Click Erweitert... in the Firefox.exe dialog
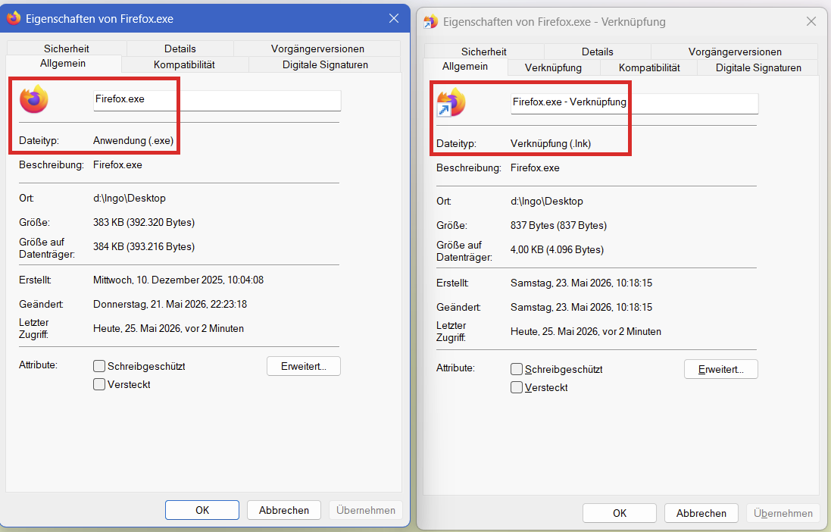The width and height of the screenshot is (831, 532). point(304,366)
